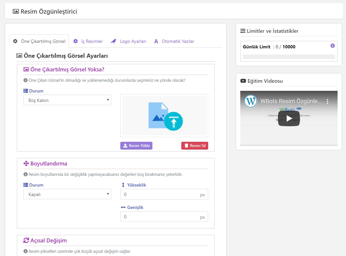Click the daily limit progress bar
The width and height of the screenshot is (346, 256).
[x=289, y=57]
